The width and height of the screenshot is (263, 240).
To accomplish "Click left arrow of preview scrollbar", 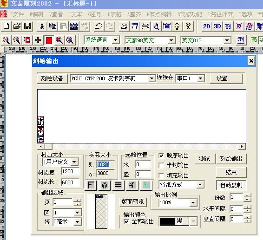I will pos(41,147).
